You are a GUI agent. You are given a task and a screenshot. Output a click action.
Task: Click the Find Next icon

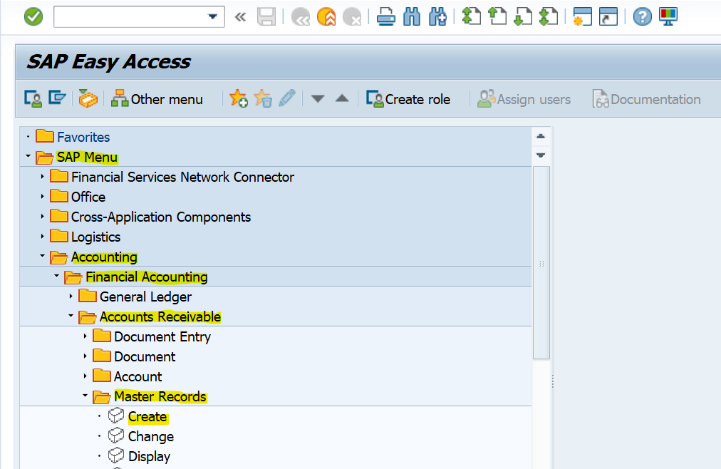437,16
